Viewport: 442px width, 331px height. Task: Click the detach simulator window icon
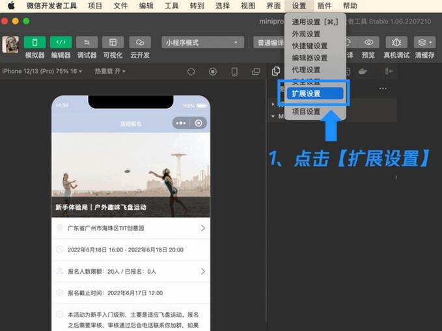point(256,72)
